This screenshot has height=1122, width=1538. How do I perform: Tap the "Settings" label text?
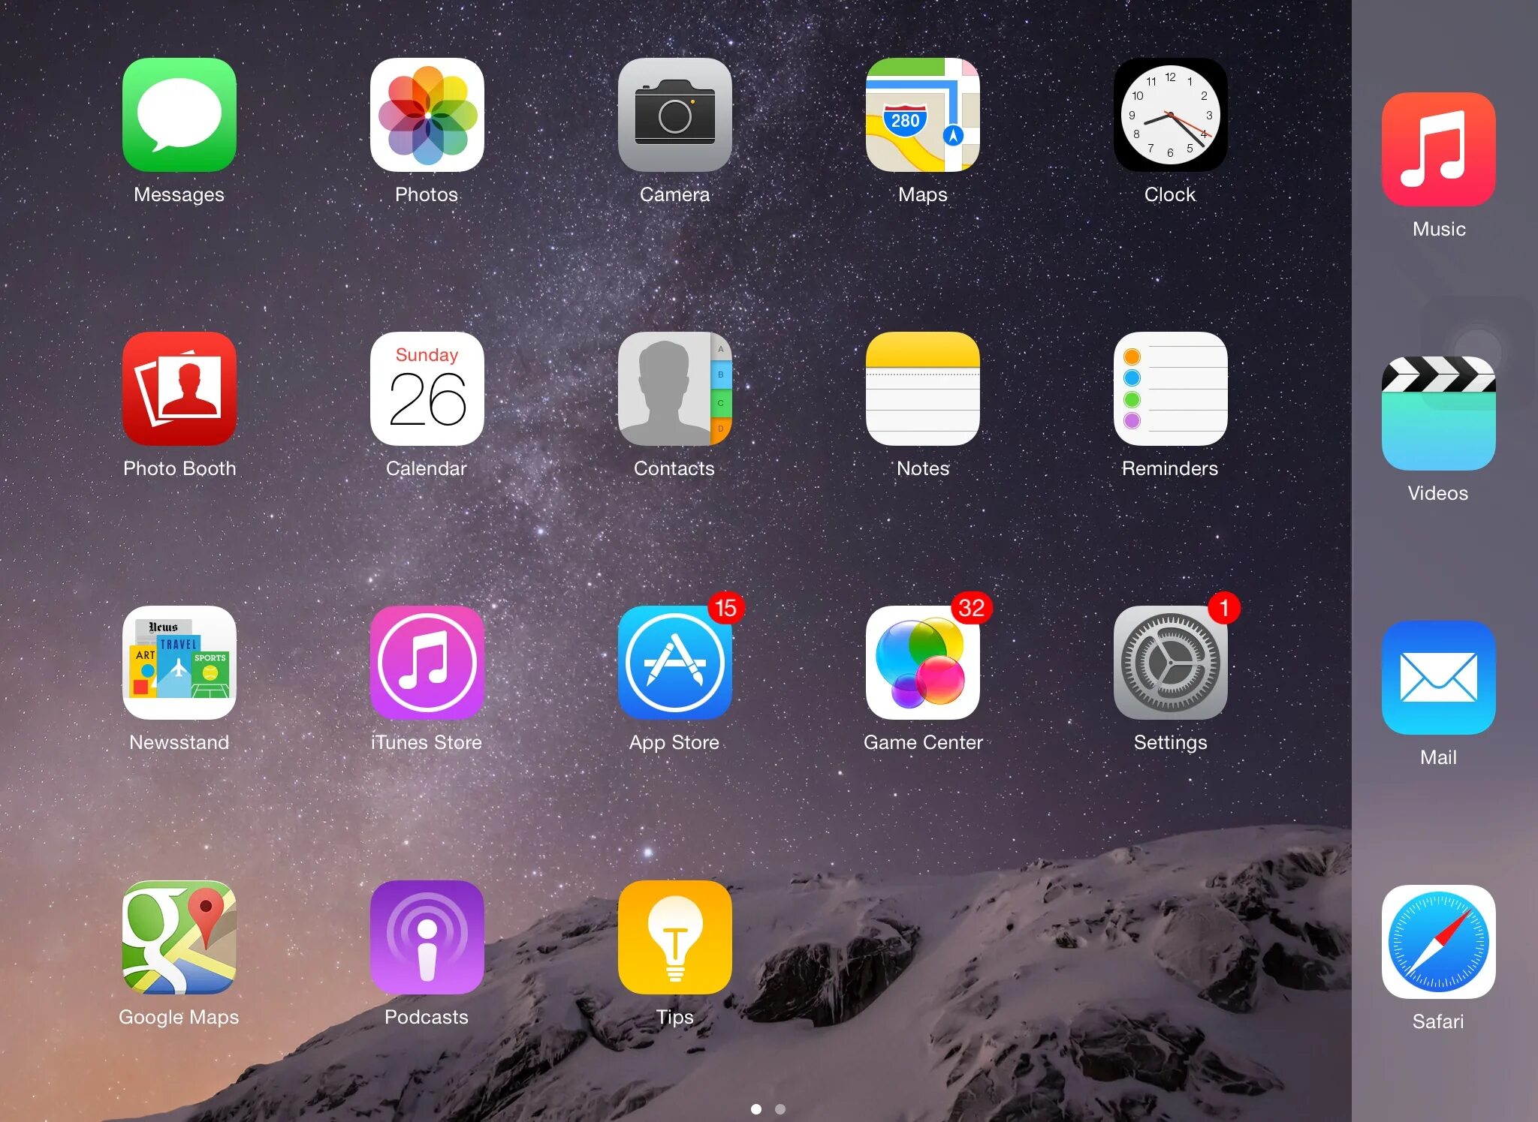click(1170, 742)
